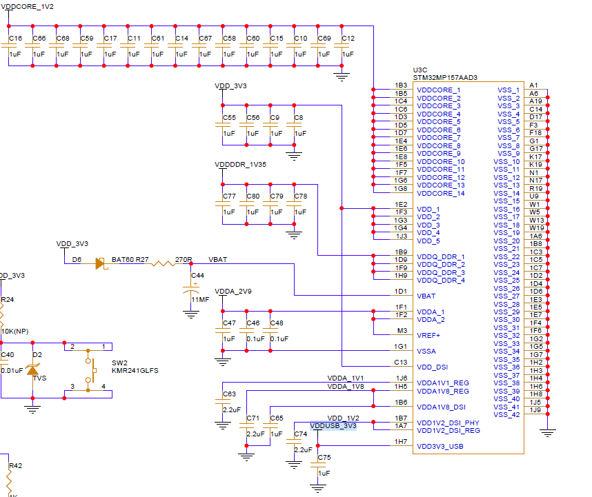The image size is (592, 497).
Task: Click capacitor C55 symbol
Action: [x=223, y=125]
